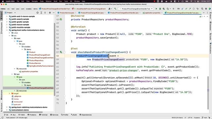The width and height of the screenshot is (212, 119).
Task: Run test from gutter icon at line 57
Action: point(61,52)
